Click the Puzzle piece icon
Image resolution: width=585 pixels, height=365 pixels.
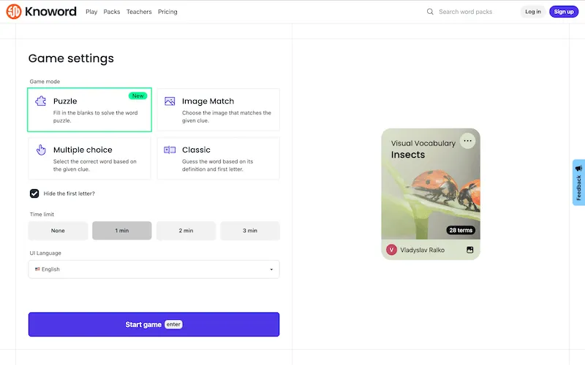point(41,101)
